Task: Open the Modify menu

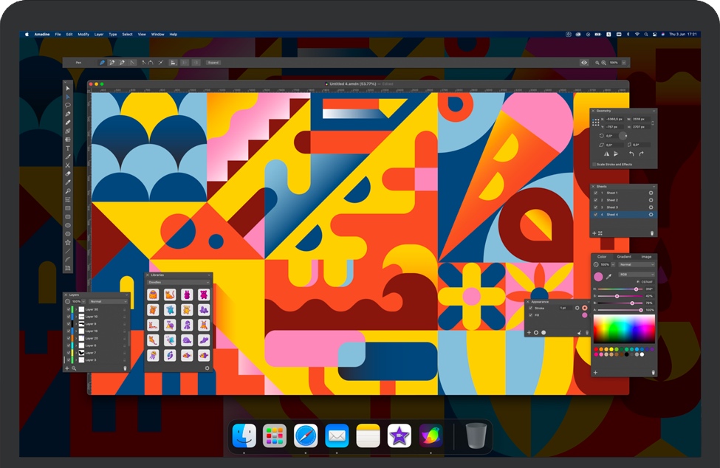Action: point(83,34)
